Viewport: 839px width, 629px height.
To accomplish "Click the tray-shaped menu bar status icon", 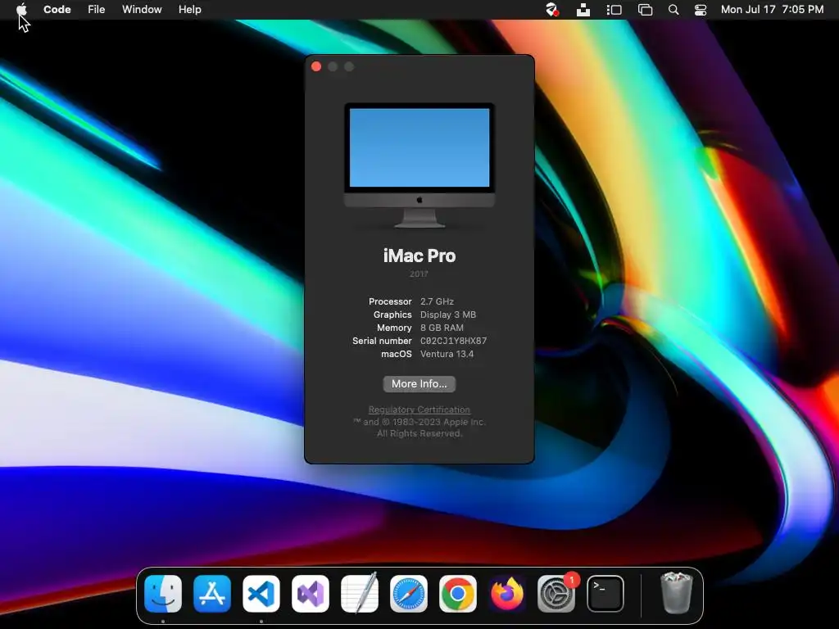I will coord(583,9).
